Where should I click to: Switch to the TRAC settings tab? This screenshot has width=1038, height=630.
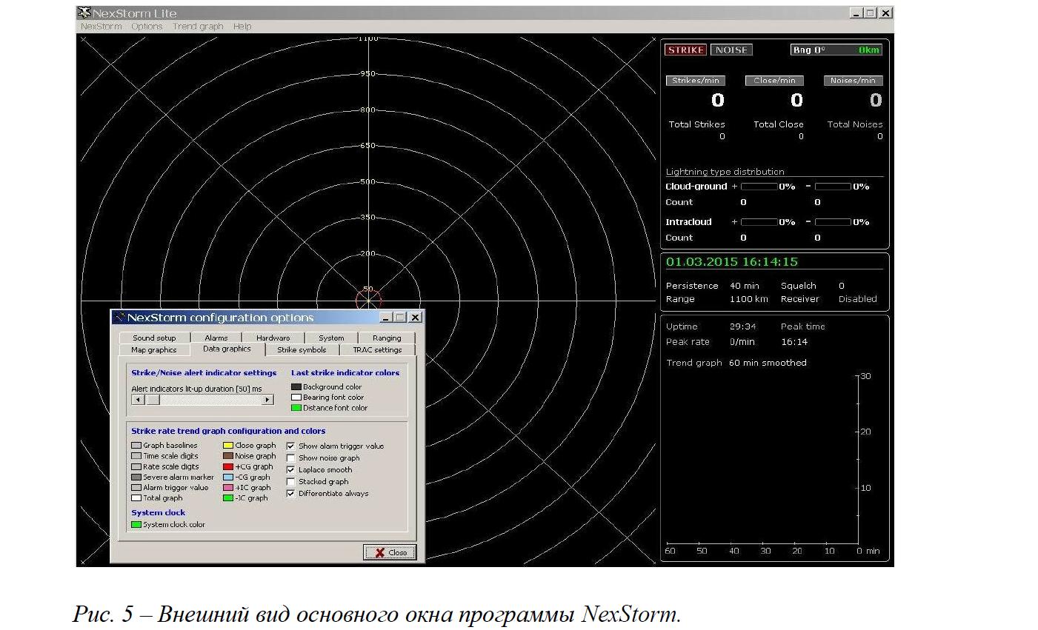point(377,349)
